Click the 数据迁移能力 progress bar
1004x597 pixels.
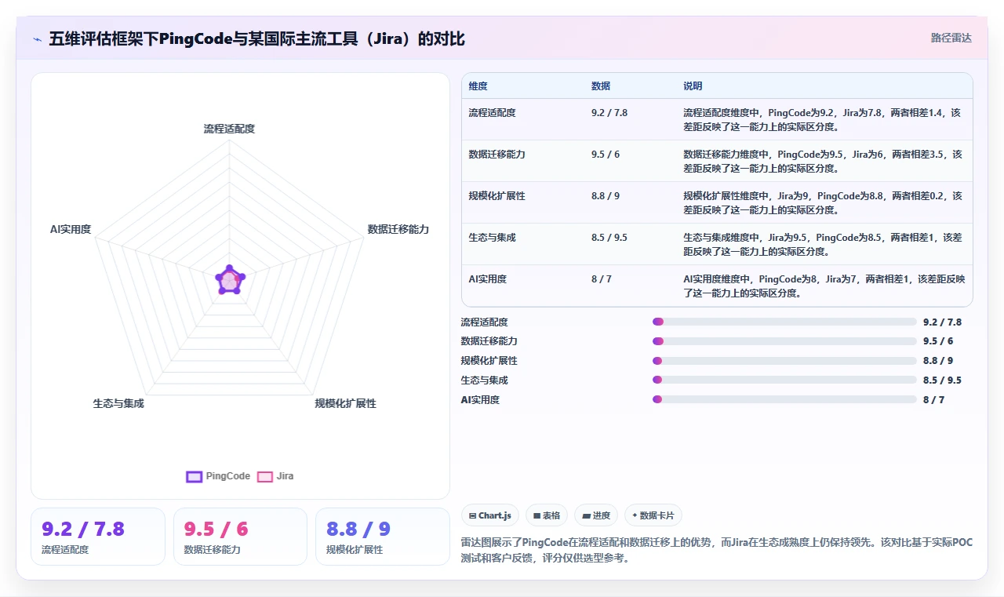pyautogui.click(x=784, y=341)
